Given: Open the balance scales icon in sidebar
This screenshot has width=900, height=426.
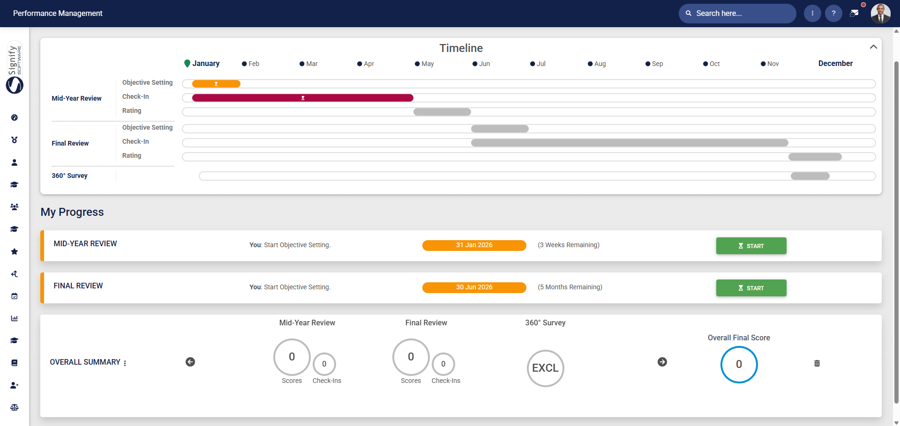Looking at the screenshot, I should tap(15, 407).
